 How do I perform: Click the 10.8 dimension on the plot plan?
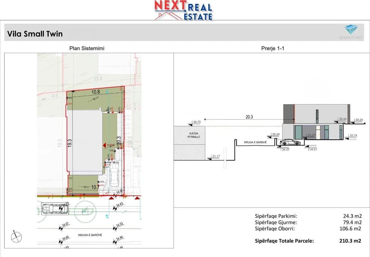coord(96,92)
